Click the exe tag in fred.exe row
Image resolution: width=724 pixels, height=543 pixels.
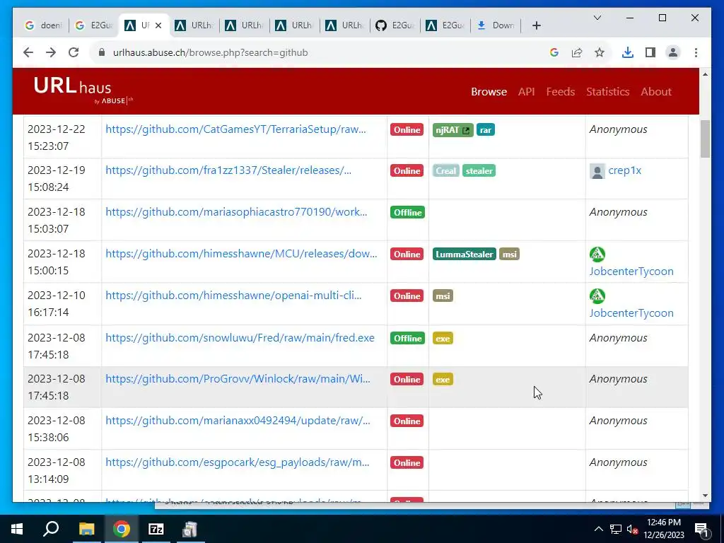pyautogui.click(x=443, y=339)
